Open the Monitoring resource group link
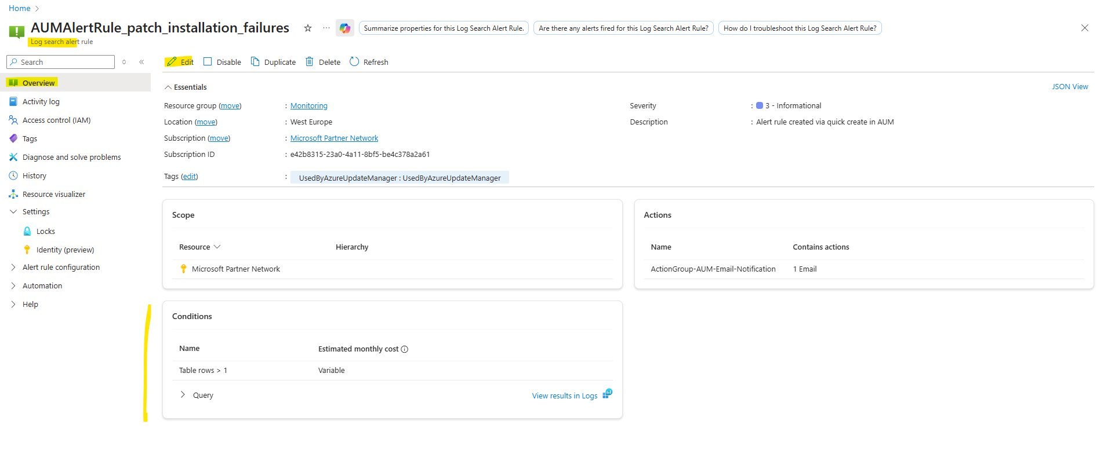Viewport: 1104px width, 454px height. coord(308,106)
